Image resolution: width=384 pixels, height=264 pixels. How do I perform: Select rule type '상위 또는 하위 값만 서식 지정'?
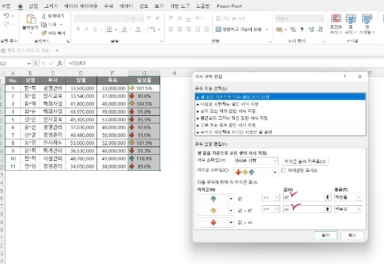(280, 111)
